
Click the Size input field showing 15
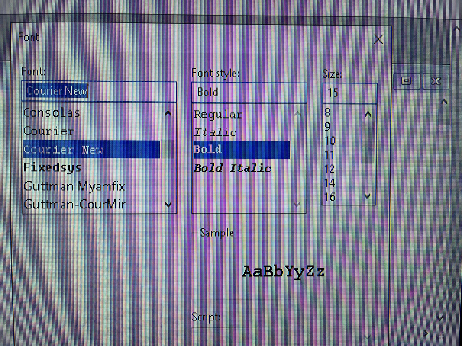coord(349,93)
